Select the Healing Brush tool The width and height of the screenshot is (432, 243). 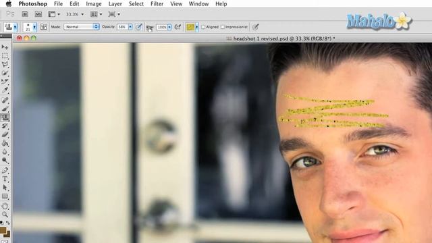point(5,101)
